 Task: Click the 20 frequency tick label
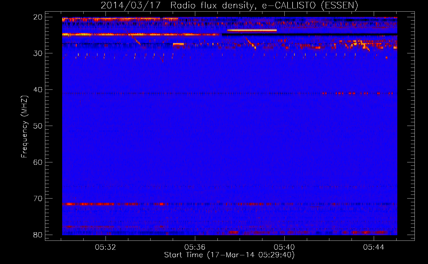click(38, 17)
